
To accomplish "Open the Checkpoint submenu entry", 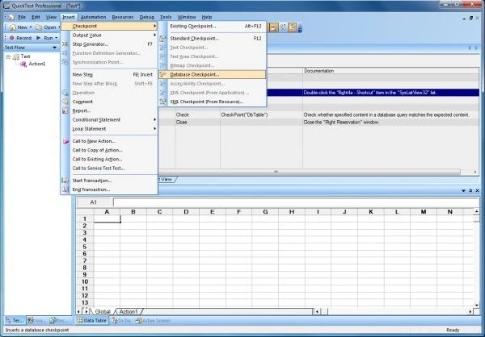I will 109,27.
